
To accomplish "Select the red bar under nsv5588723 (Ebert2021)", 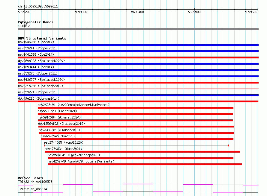I will pyautogui.click(x=135, y=114).
